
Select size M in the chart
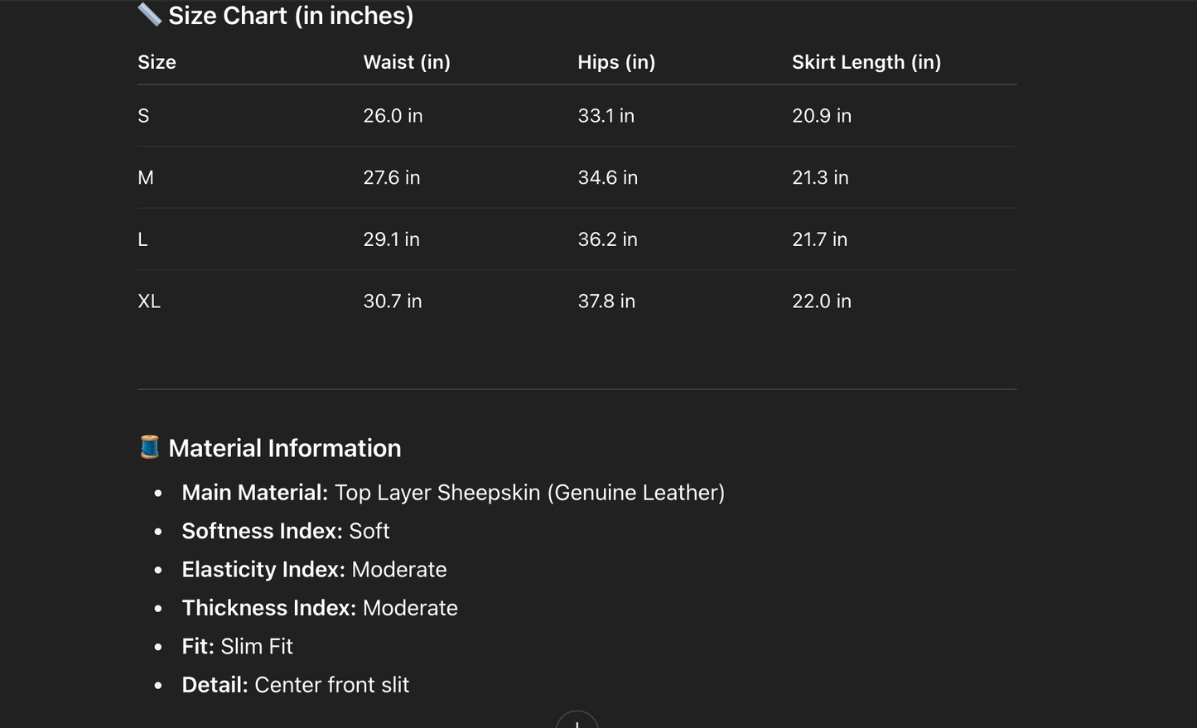click(x=146, y=177)
